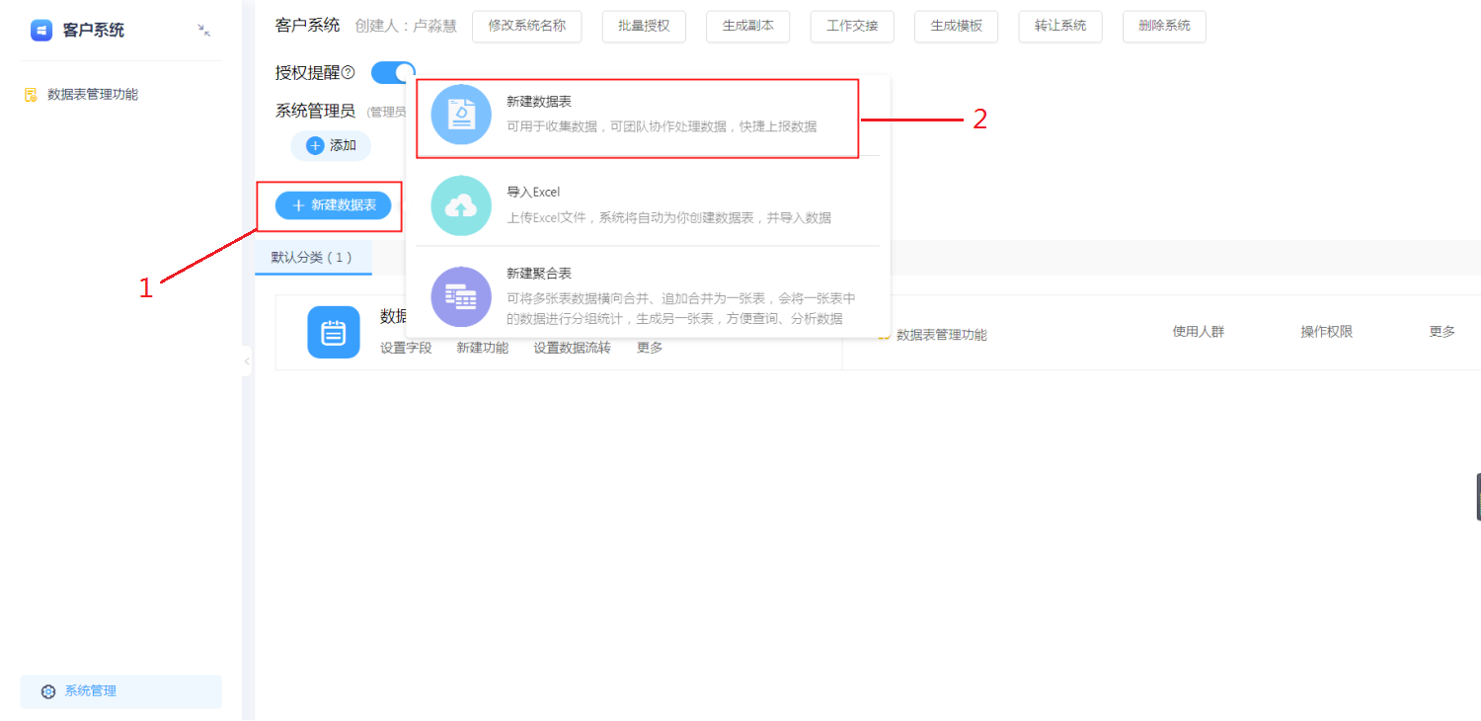Click 使用人群 in the function row

point(1199,332)
